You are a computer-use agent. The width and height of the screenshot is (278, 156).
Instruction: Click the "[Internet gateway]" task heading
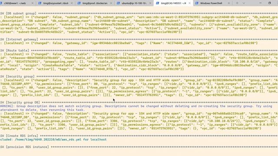tap(22, 39)
